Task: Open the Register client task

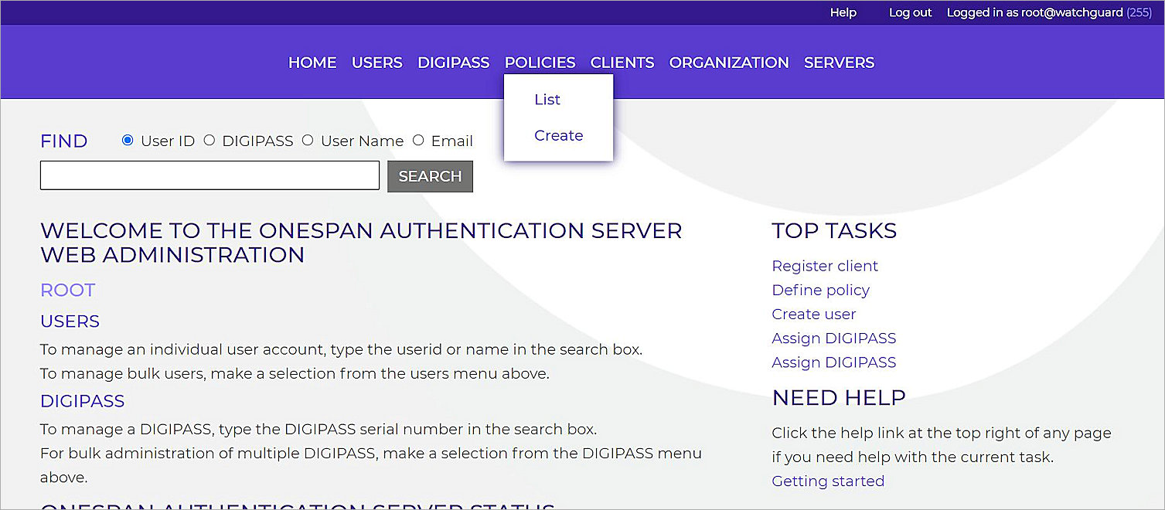Action: pyautogui.click(x=824, y=266)
